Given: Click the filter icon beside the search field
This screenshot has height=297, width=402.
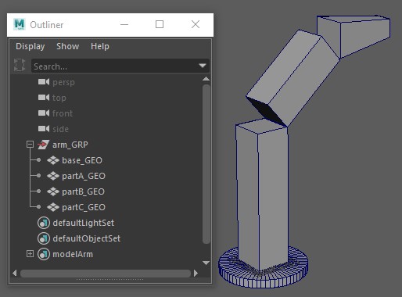Looking at the screenshot, I should point(20,65).
